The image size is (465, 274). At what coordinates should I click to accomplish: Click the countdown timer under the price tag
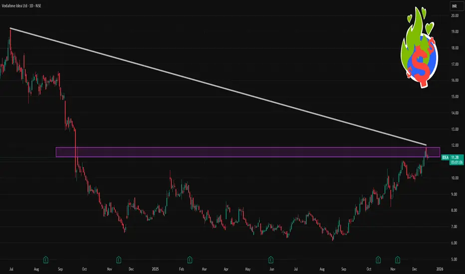[457, 162]
